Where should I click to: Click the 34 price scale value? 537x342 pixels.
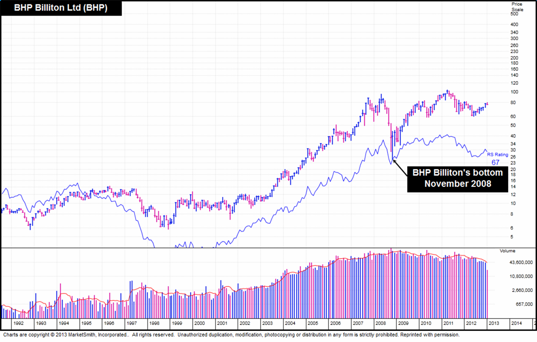513,144
